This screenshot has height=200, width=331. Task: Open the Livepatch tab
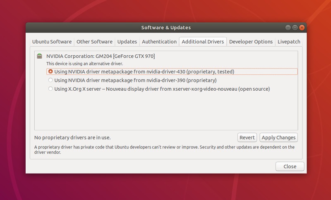pos(289,42)
